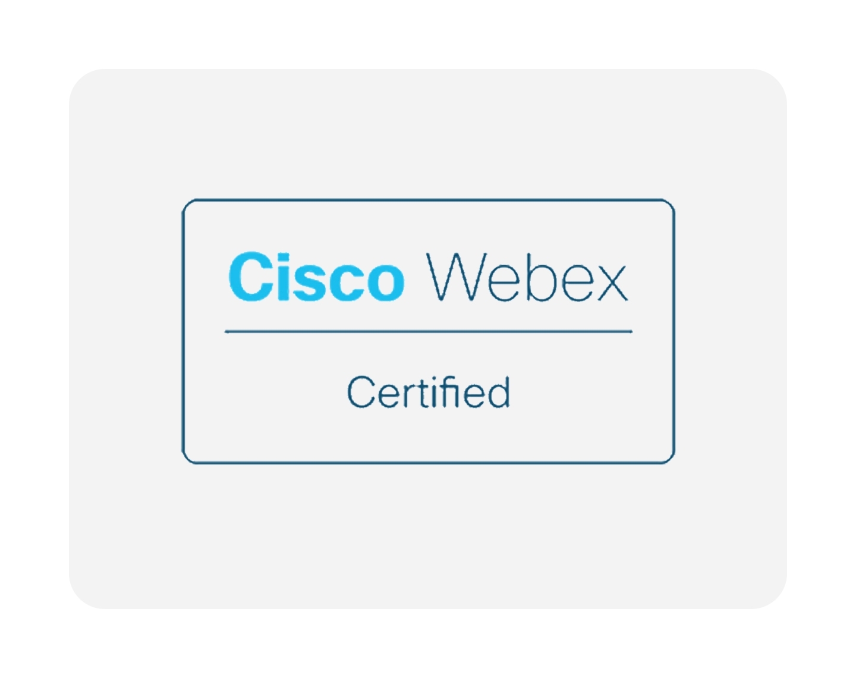Click the bottom edge of the badge outline

click(429, 462)
